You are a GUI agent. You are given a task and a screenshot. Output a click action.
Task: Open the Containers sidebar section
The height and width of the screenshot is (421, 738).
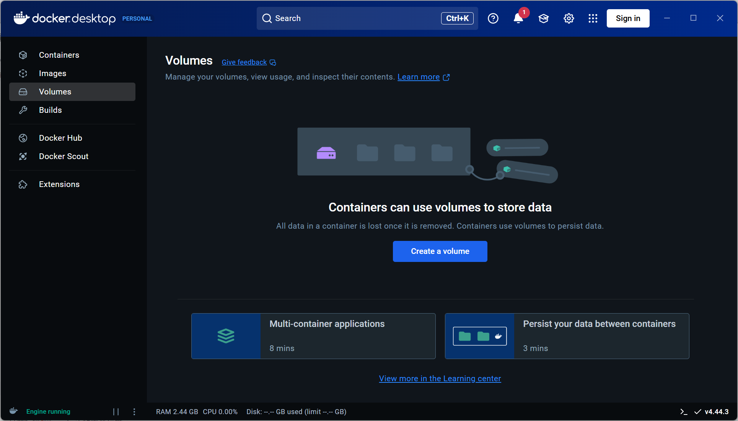pos(72,55)
